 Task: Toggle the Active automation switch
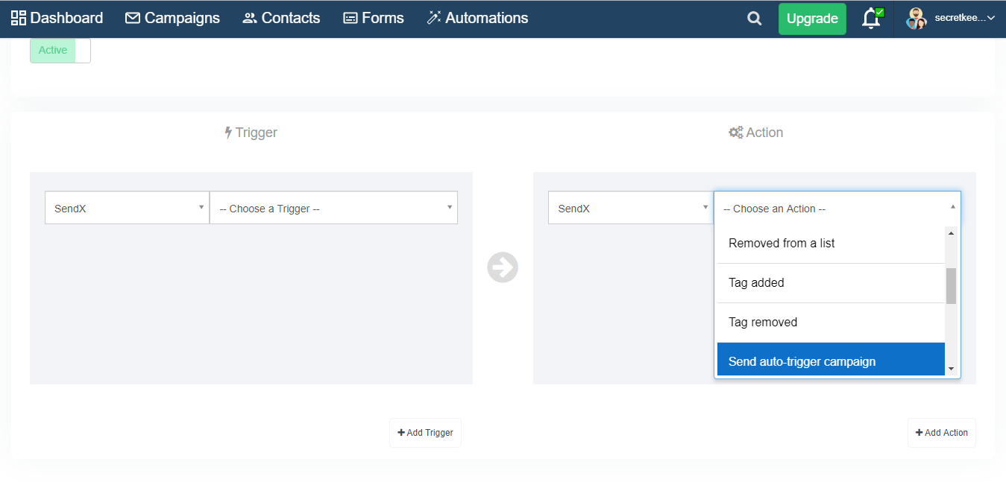60,51
